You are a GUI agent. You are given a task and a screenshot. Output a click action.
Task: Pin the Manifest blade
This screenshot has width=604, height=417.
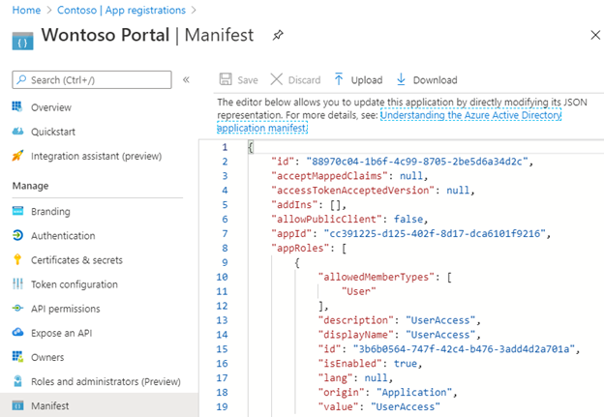coord(278,36)
